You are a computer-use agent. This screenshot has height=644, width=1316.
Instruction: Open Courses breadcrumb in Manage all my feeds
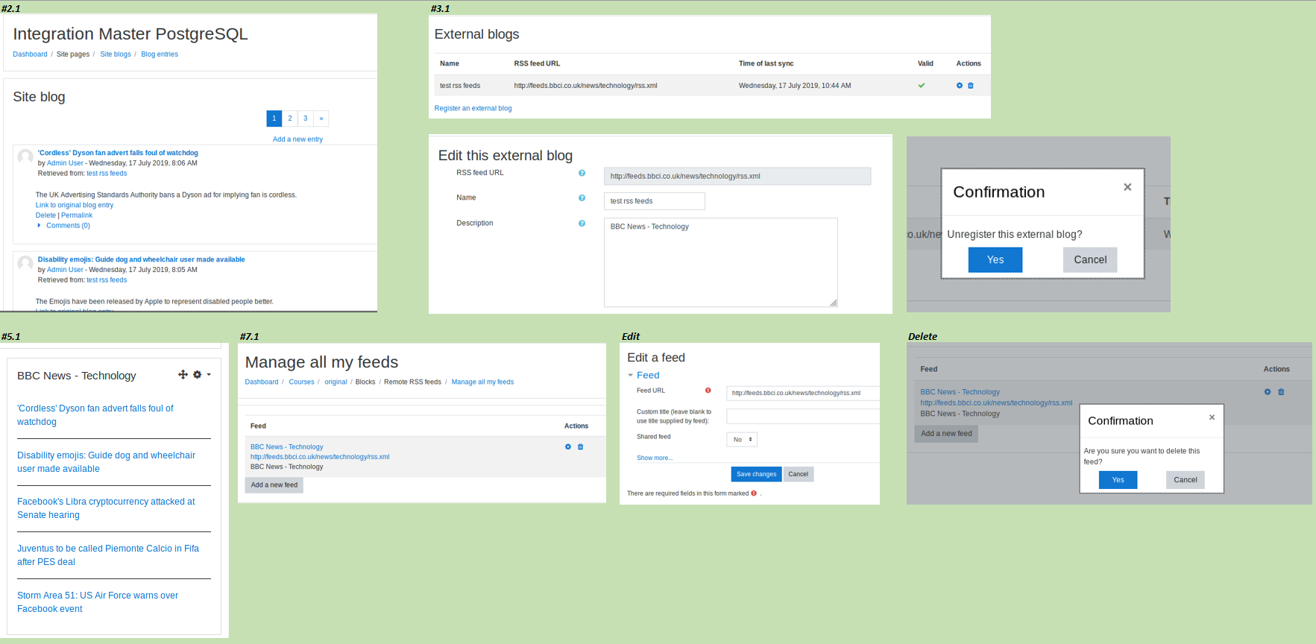302,382
